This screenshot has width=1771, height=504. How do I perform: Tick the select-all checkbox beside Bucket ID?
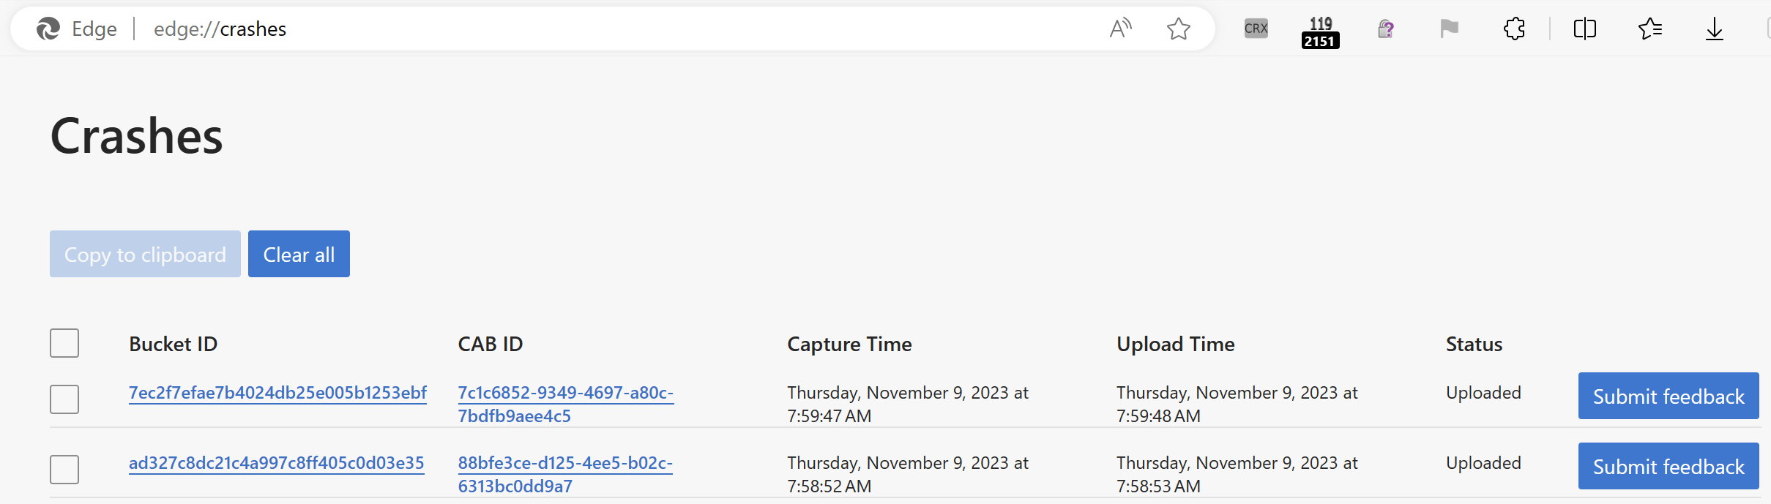pos(64,343)
